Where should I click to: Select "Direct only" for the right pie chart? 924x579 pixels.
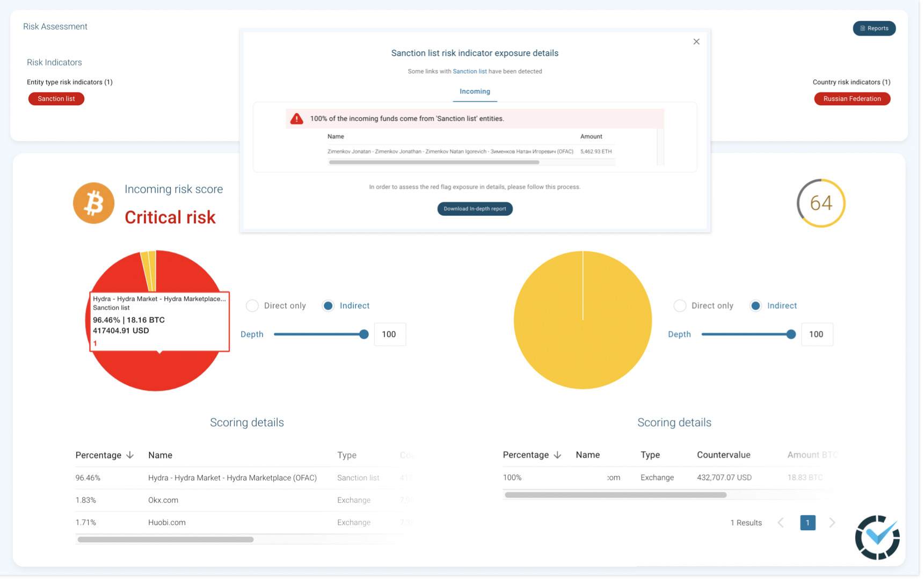tap(679, 305)
